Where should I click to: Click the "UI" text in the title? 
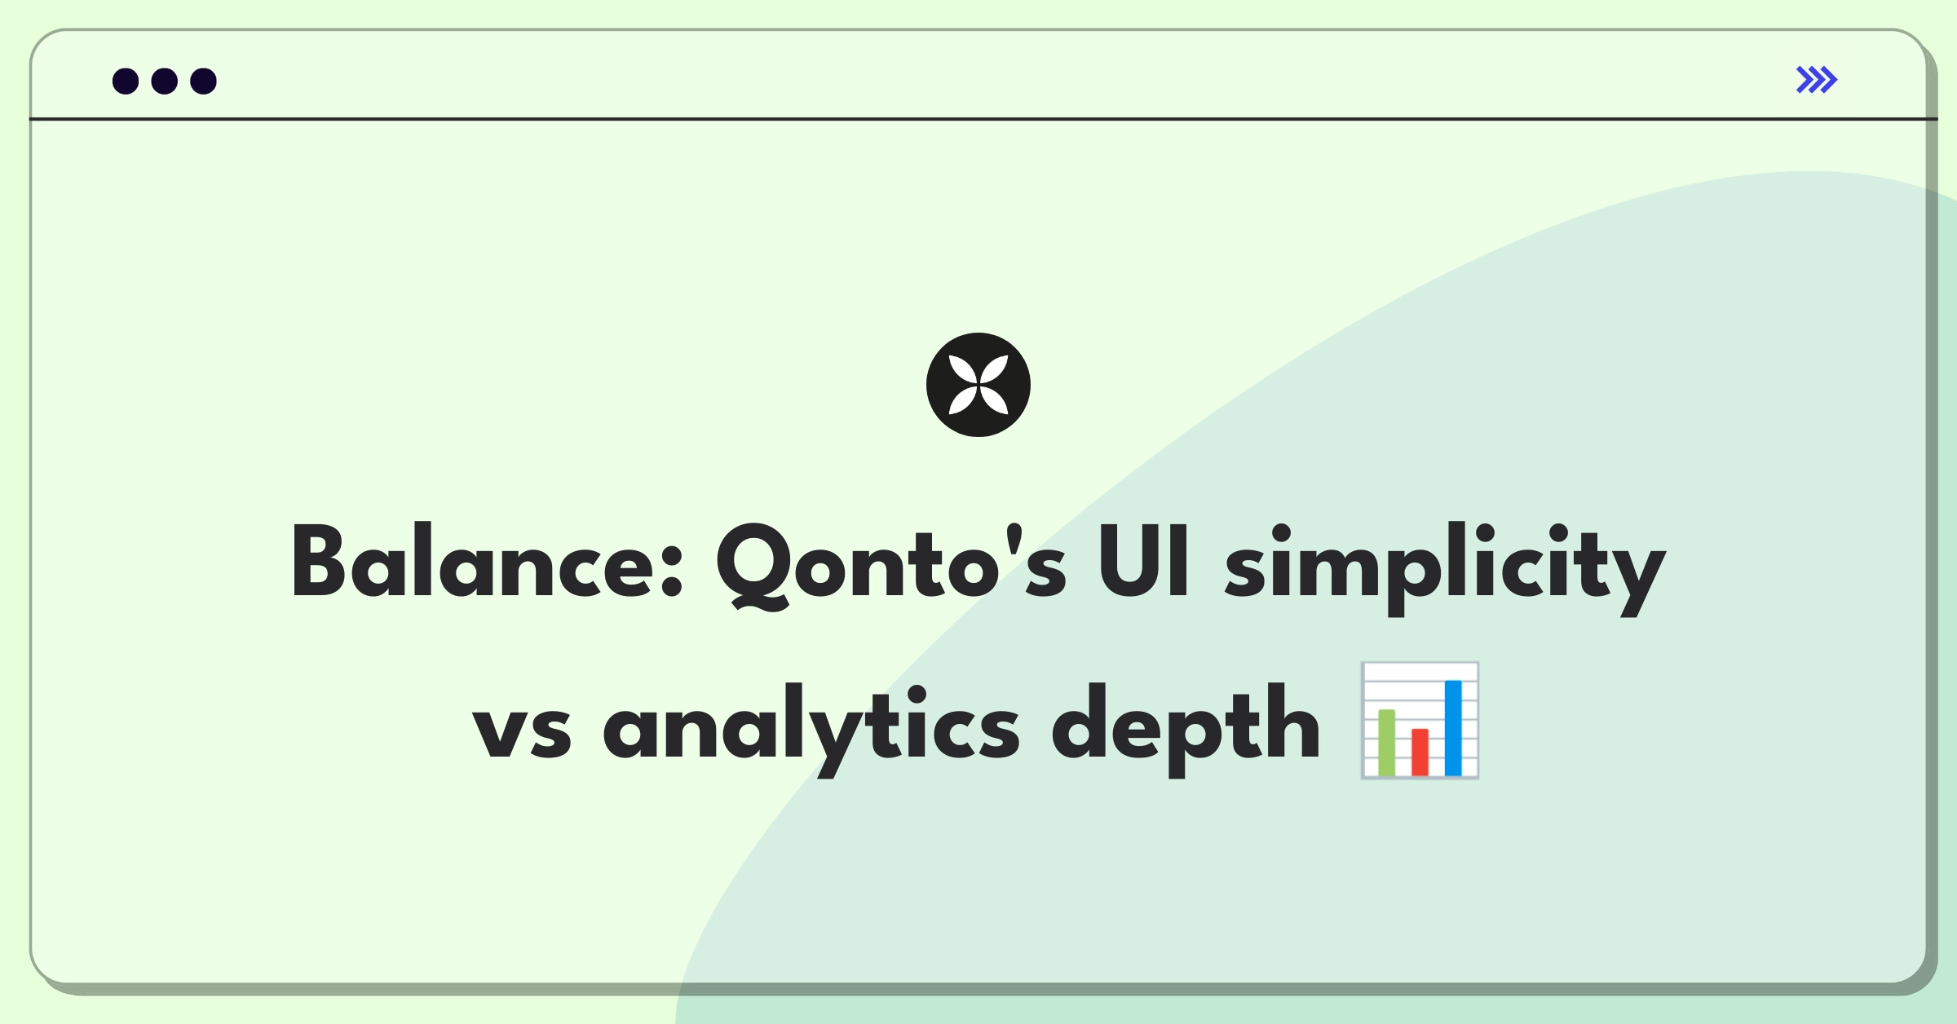(1144, 563)
